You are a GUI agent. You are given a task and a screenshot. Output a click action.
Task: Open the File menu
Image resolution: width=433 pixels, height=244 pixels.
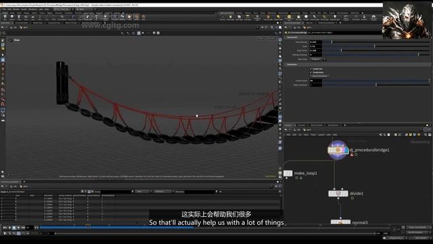pyautogui.click(x=5, y=9)
